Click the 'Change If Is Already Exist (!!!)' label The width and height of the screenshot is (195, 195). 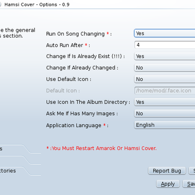tap(85, 56)
